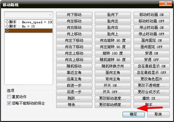
Task: Click the 向下移动 button
Action: [74, 15]
